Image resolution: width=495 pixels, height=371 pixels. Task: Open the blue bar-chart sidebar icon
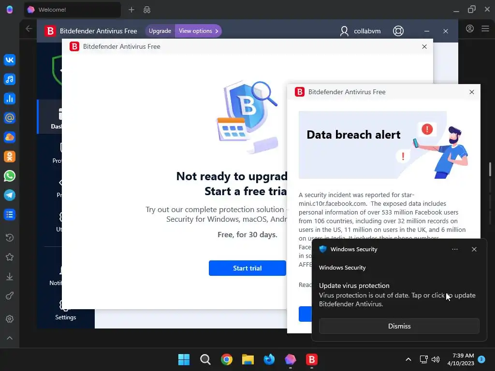click(10, 99)
